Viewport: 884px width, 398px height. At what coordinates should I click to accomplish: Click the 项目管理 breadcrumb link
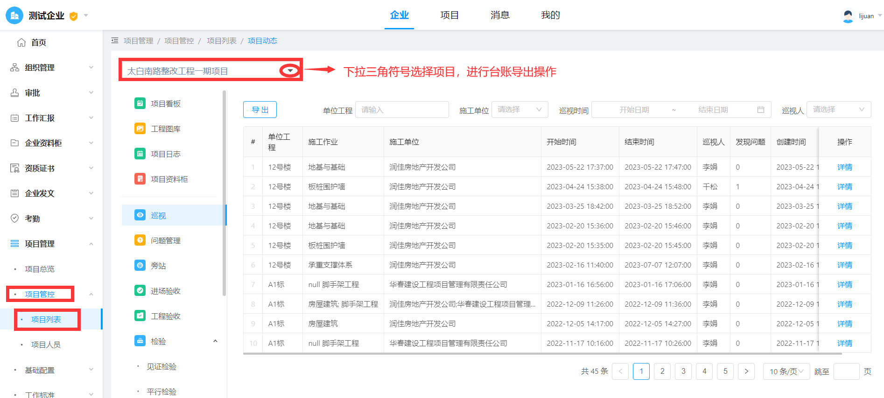point(138,41)
